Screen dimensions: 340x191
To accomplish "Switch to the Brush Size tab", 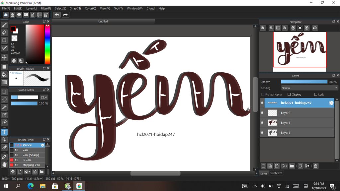I will click(x=276, y=173).
